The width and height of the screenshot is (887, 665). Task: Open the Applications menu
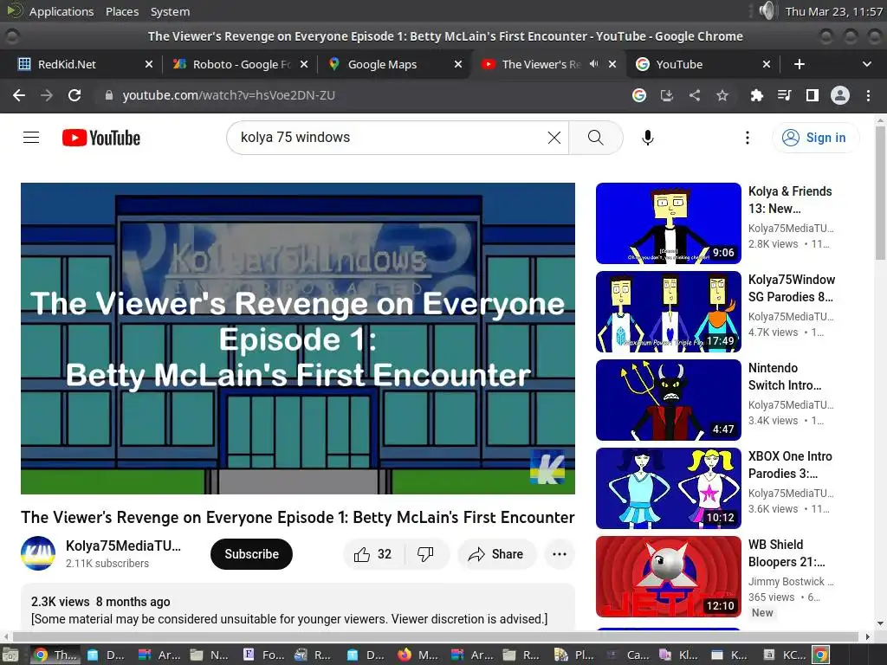[x=62, y=11]
